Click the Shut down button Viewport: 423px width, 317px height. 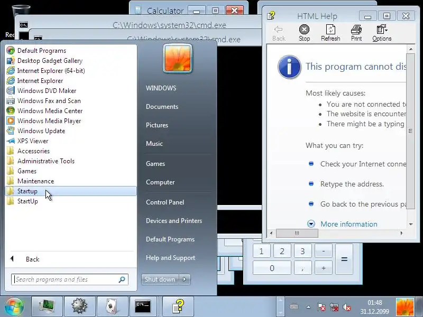point(160,279)
